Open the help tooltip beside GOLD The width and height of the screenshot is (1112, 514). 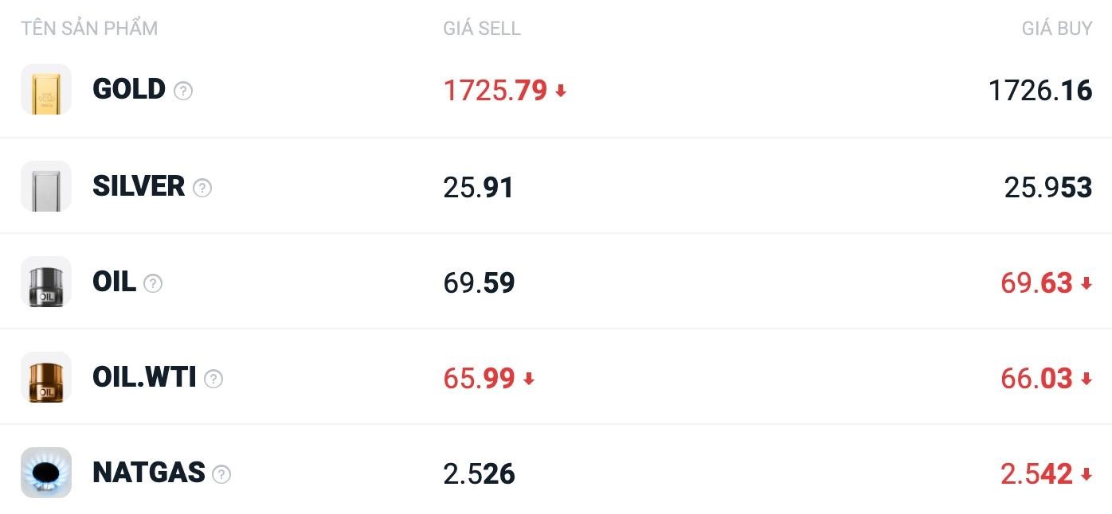coord(183,91)
